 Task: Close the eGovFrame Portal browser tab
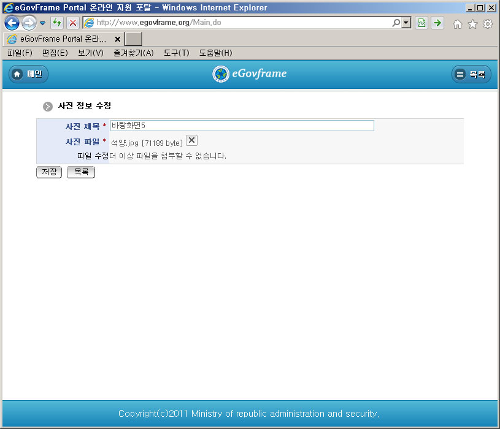pyautogui.click(x=117, y=39)
